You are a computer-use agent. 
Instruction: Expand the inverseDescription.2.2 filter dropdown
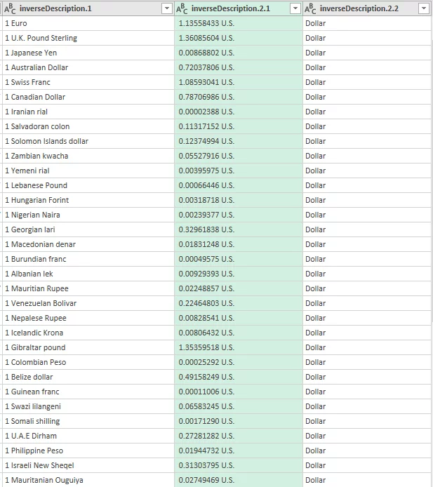[x=423, y=8]
